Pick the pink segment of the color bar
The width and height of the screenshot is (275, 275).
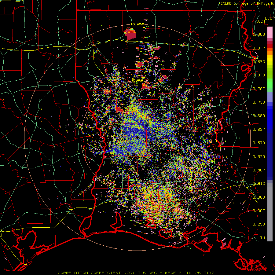click(x=270, y=33)
